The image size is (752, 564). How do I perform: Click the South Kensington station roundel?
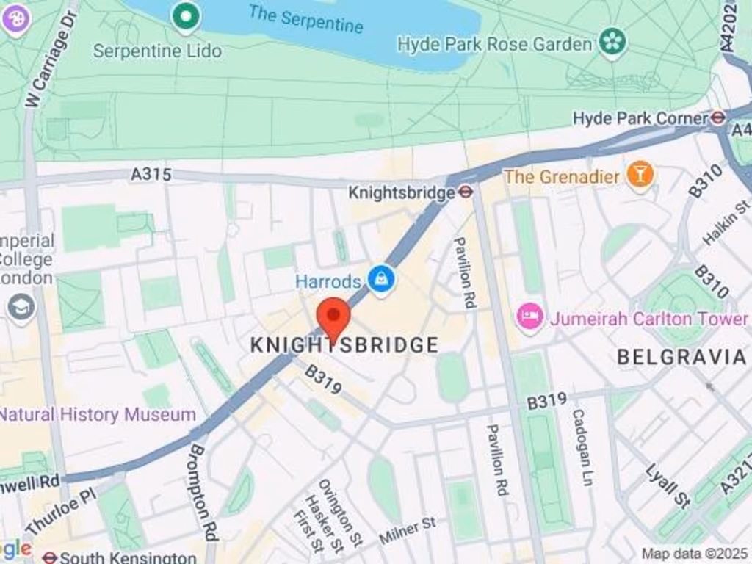[49, 557]
